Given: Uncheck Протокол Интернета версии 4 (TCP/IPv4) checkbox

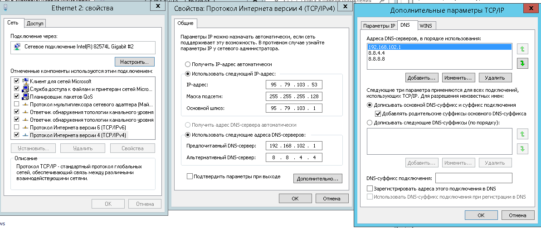Looking at the screenshot, I should 17,135.
